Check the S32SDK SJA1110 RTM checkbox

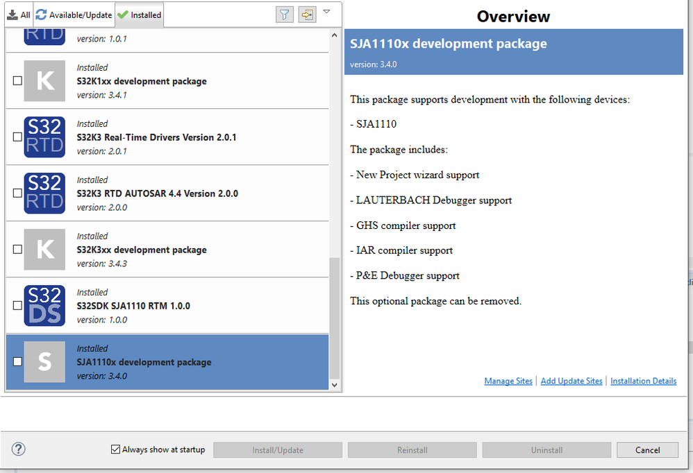click(x=17, y=306)
